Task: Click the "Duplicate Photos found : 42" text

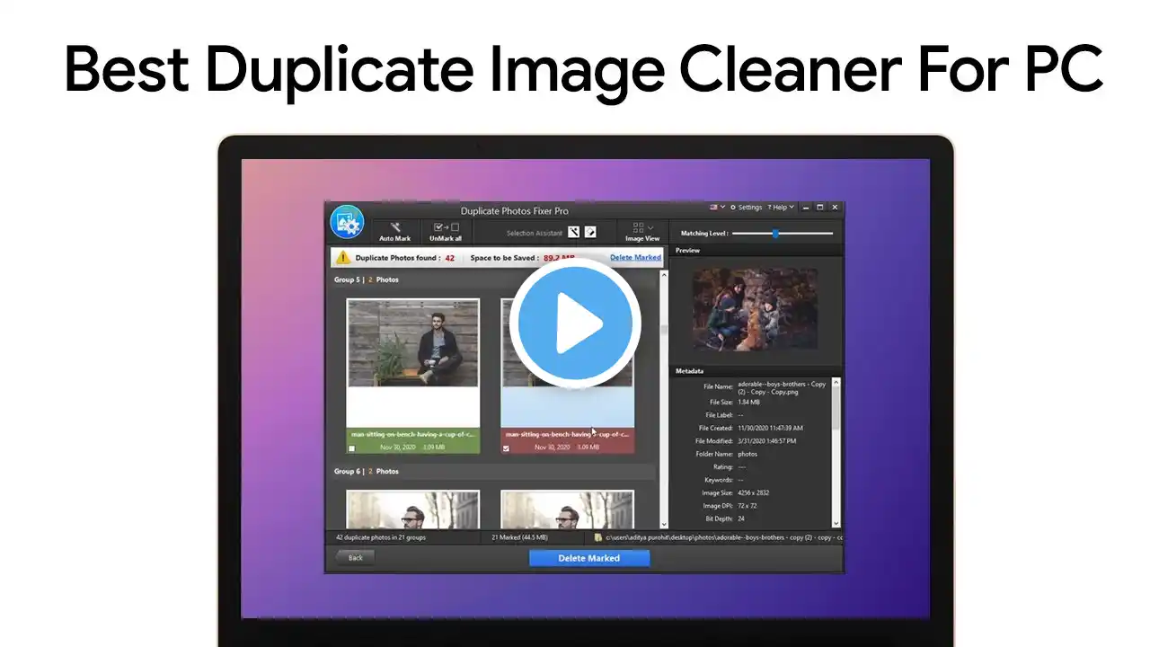Action: tap(404, 258)
